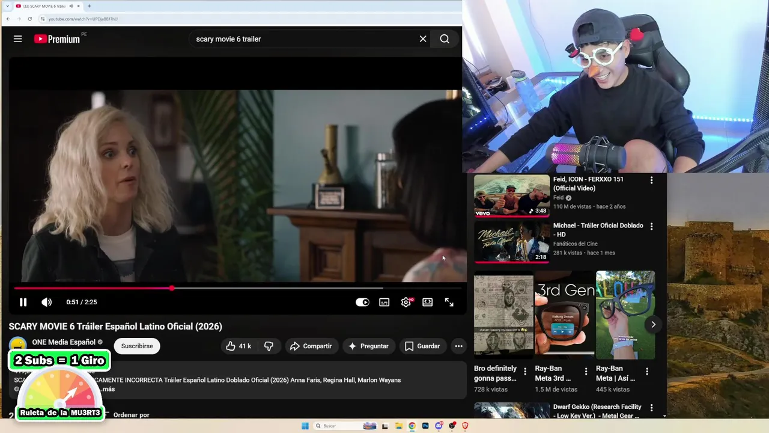Screen dimensions: 769x433
Task: Clear the search text with the X
Action: (x=423, y=39)
